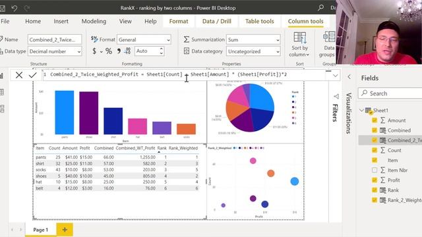Image resolution: width=422 pixels, height=237 pixels.
Task: Expand the Visualizations pane
Action: point(349,113)
